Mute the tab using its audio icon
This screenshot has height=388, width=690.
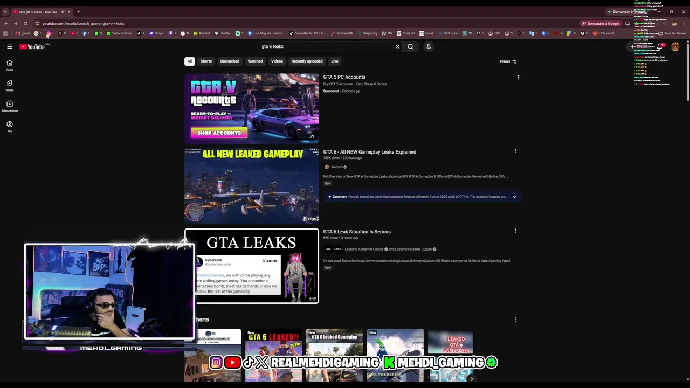coord(63,12)
